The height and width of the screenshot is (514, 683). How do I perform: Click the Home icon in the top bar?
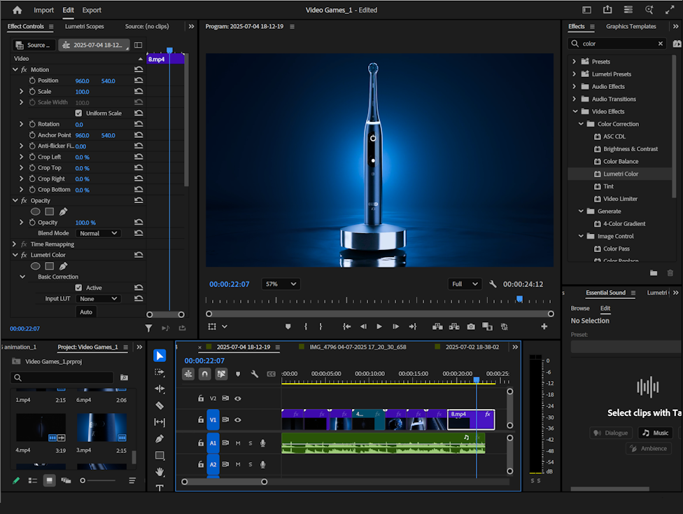[17, 10]
